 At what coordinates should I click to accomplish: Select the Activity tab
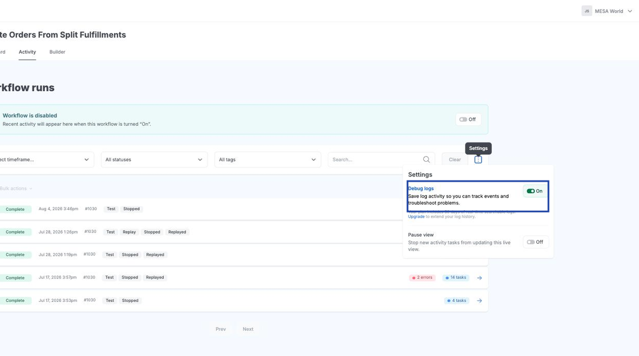[27, 52]
